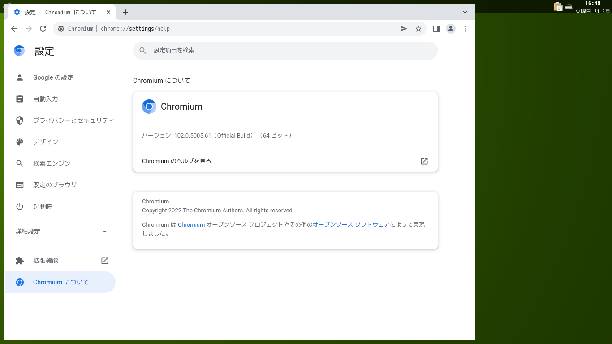Click the Chromium logo in the about card
Image resolution: width=612 pixels, height=344 pixels.
149,107
